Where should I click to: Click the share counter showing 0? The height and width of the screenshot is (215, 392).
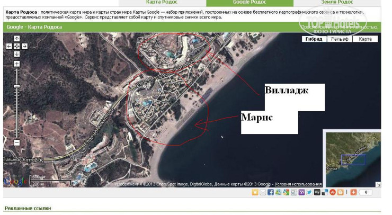pos(366,192)
